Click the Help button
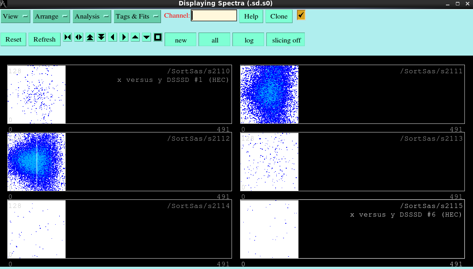Image resolution: width=473 pixels, height=269 pixels. pos(251,16)
